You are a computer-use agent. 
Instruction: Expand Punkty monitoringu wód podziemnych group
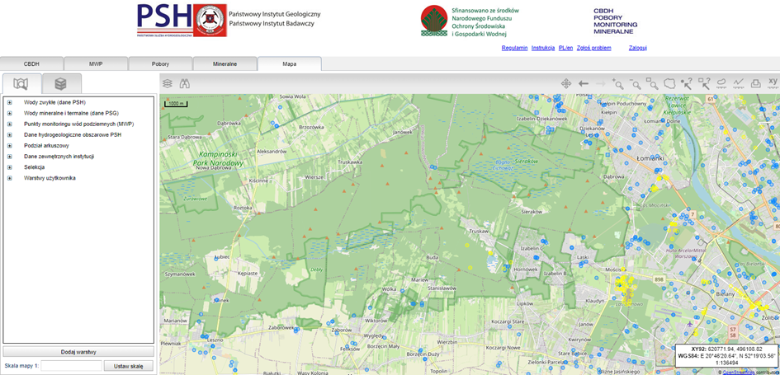click(10, 124)
